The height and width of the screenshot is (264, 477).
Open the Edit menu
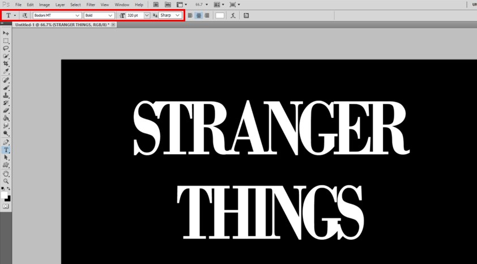click(x=30, y=5)
